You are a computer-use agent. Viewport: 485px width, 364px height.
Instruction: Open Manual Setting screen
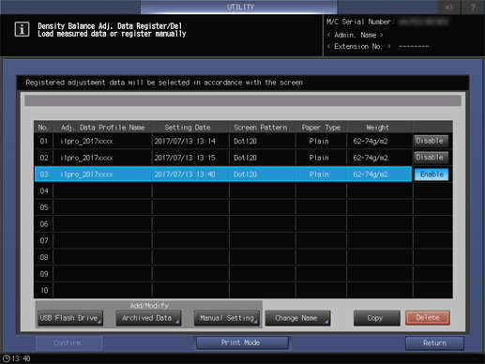click(x=226, y=318)
